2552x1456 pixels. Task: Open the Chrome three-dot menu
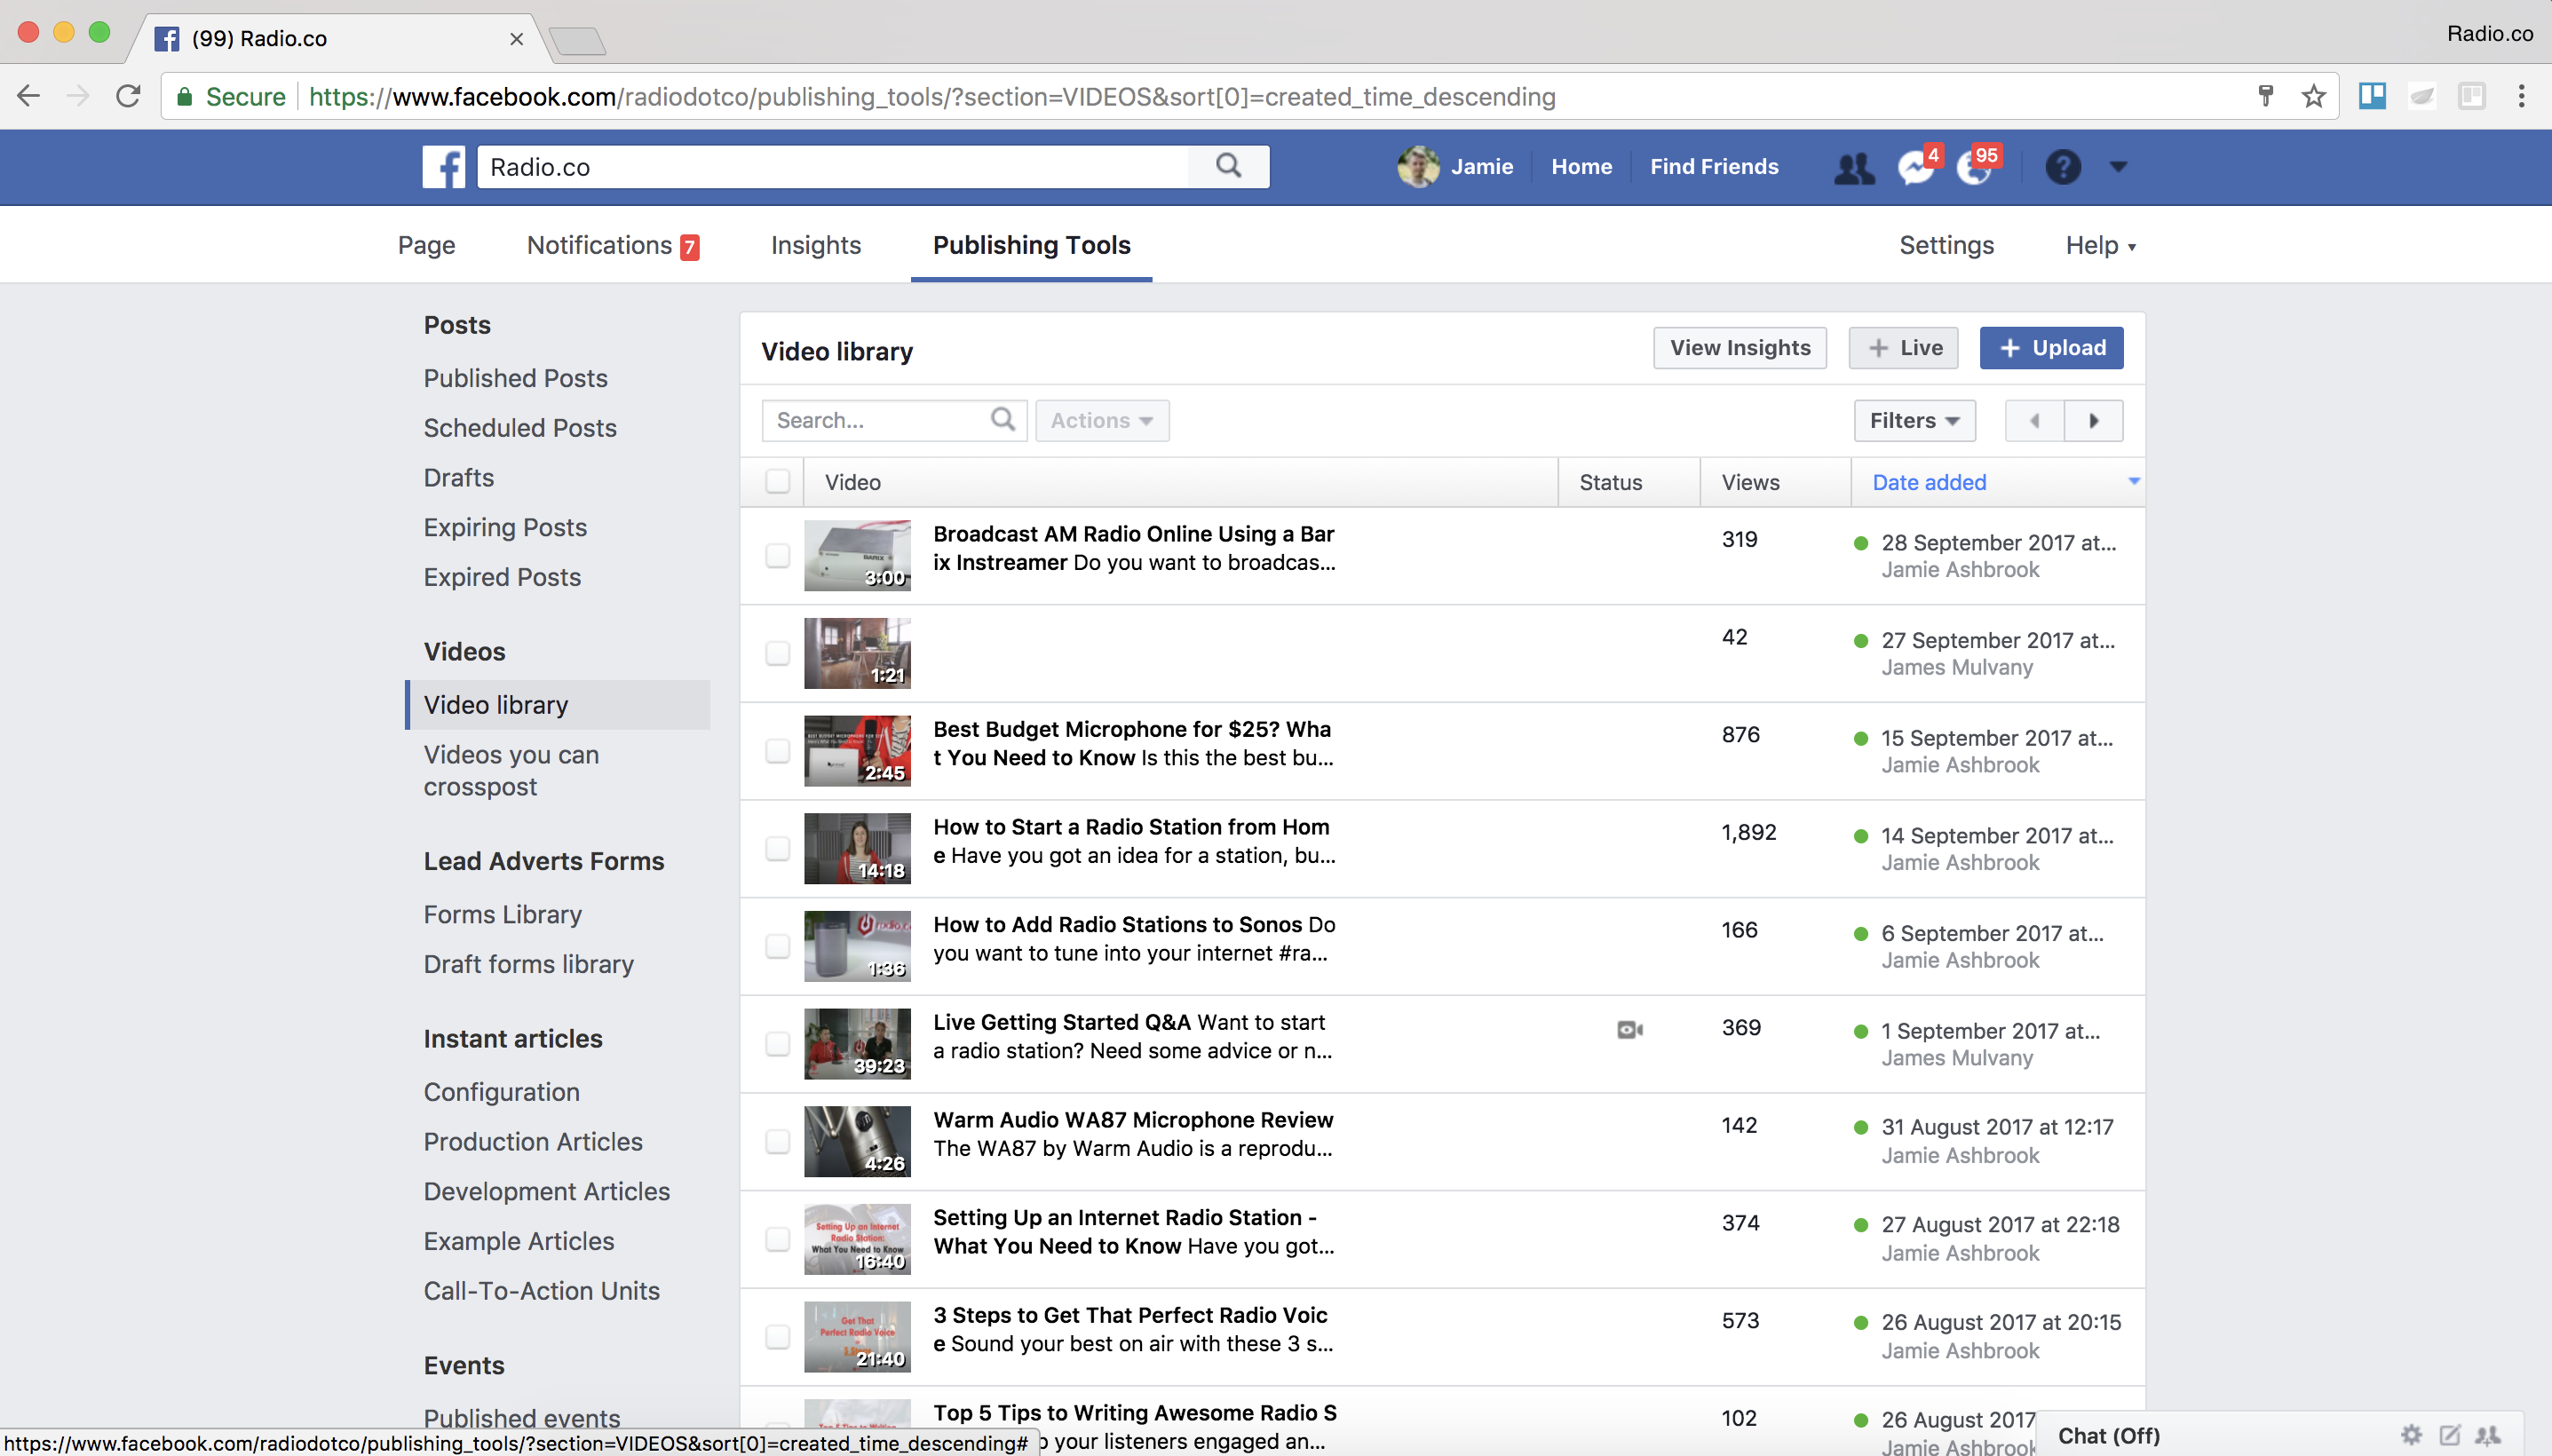point(2521,96)
